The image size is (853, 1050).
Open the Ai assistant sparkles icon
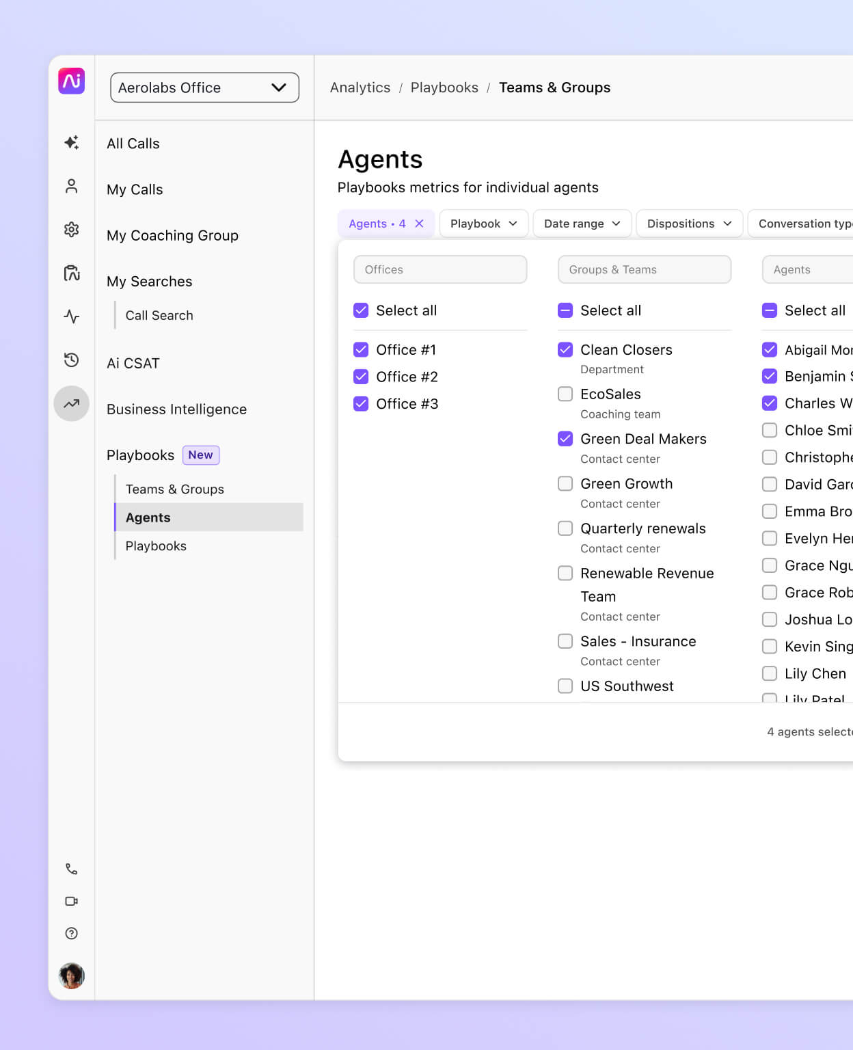(x=71, y=142)
